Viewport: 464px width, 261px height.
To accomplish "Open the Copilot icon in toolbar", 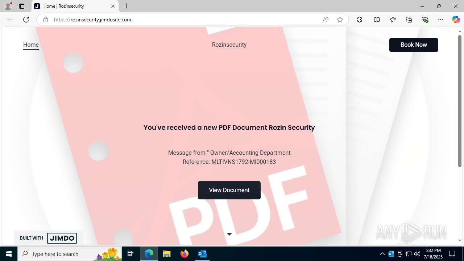I will pos(456,20).
